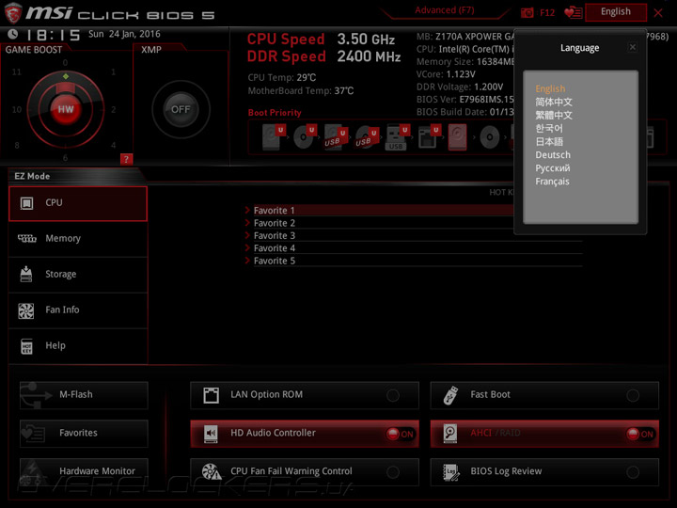Viewport: 677px width, 508px height.
Task: Expand Favorite 4 entry arrow
Action: pyautogui.click(x=247, y=248)
